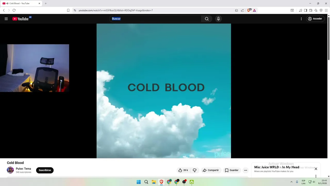The width and height of the screenshot is (330, 186).
Task: Open a new browser tab
Action: (46, 3)
